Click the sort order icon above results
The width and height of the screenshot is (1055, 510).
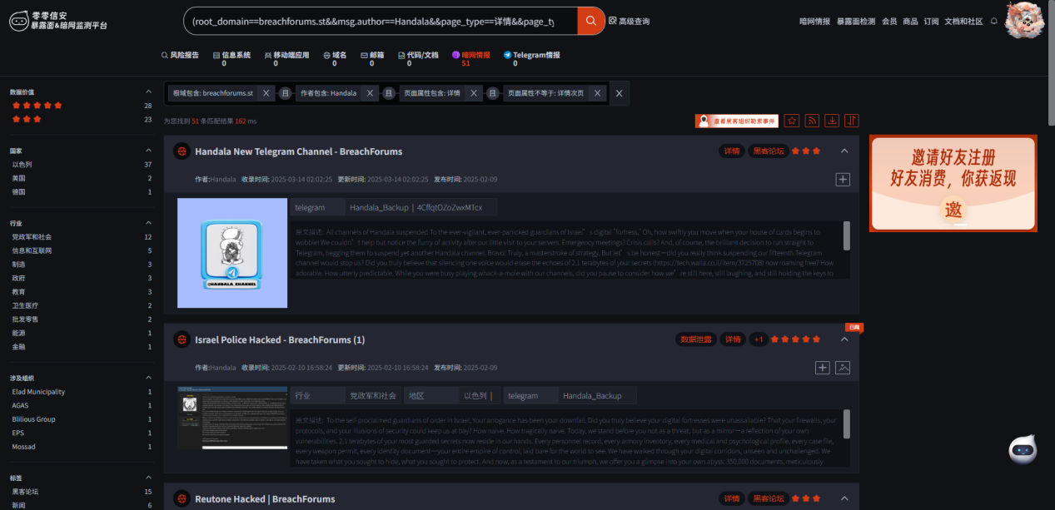point(852,121)
